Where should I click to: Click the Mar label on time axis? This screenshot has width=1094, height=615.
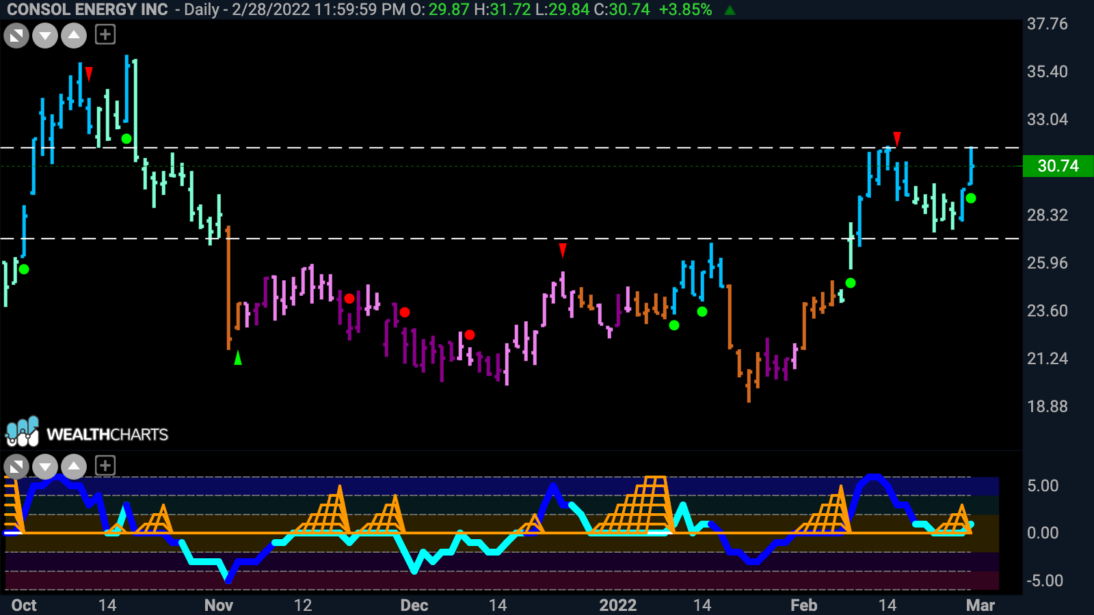[980, 605]
